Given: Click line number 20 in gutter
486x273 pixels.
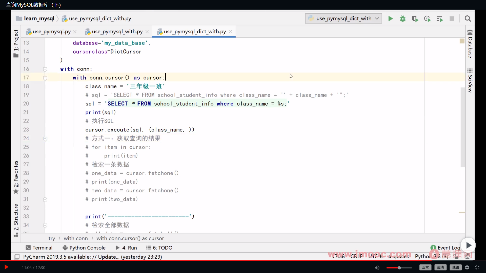Looking at the screenshot, I should pyautogui.click(x=26, y=104).
